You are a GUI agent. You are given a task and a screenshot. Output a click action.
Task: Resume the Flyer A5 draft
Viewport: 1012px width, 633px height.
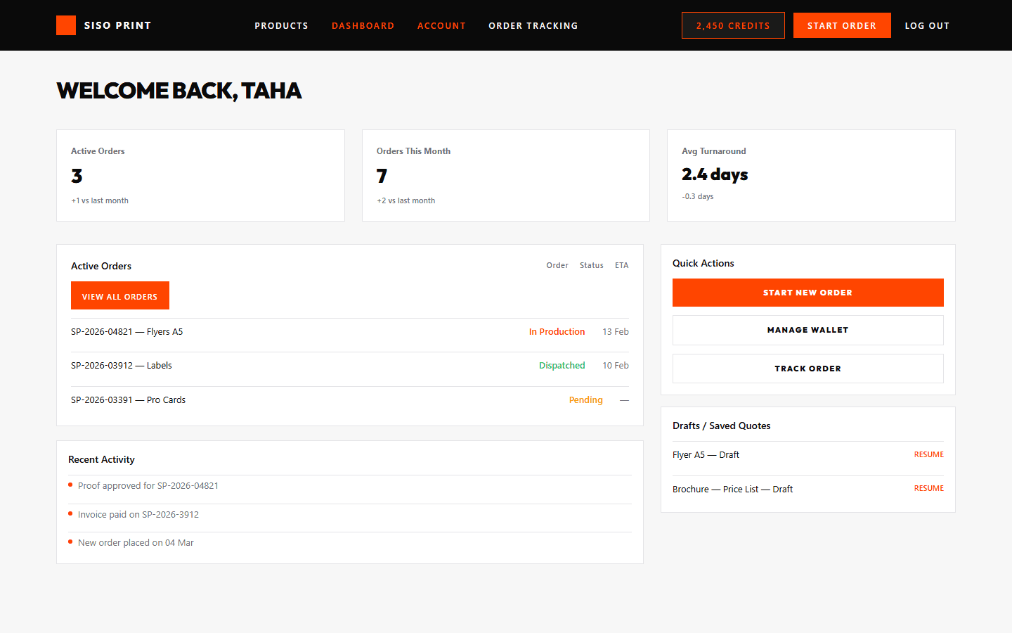[928, 454]
